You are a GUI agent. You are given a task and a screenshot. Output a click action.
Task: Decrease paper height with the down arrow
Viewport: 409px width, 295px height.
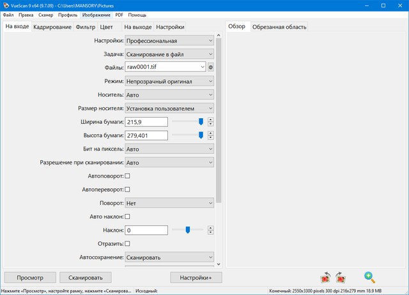click(210, 137)
